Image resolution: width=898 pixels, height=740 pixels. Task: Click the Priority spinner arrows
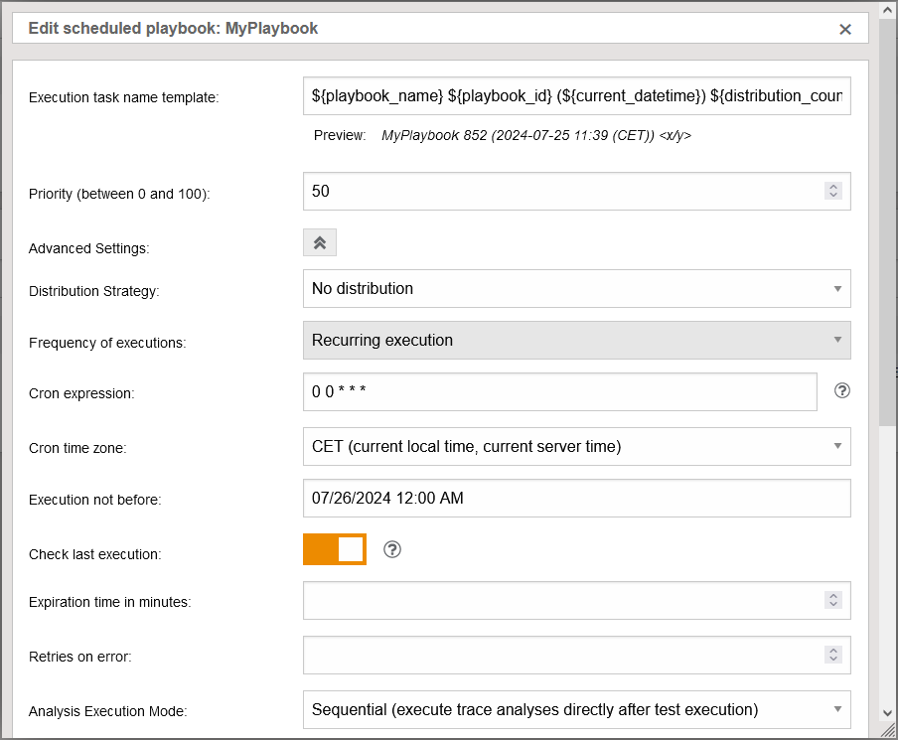click(x=833, y=191)
